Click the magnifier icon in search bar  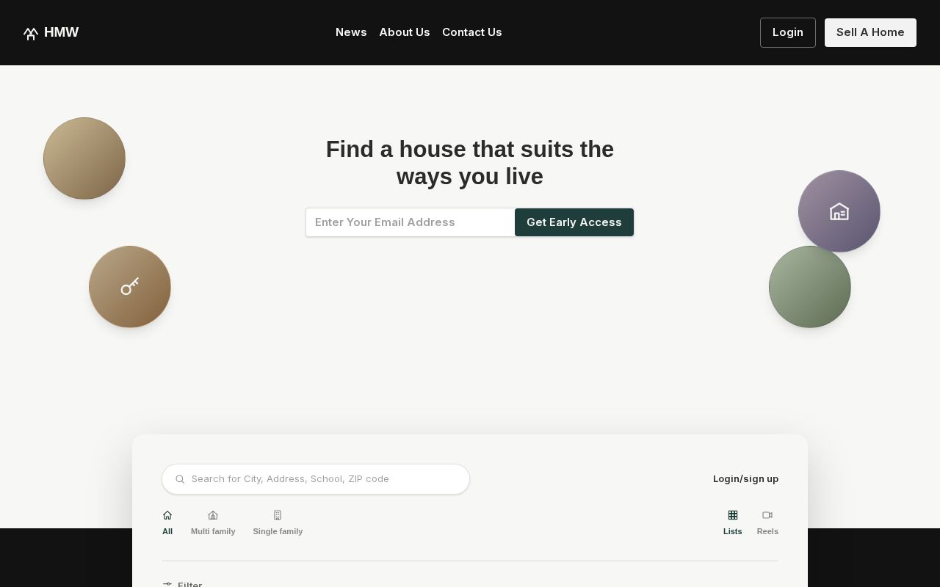[x=180, y=479]
